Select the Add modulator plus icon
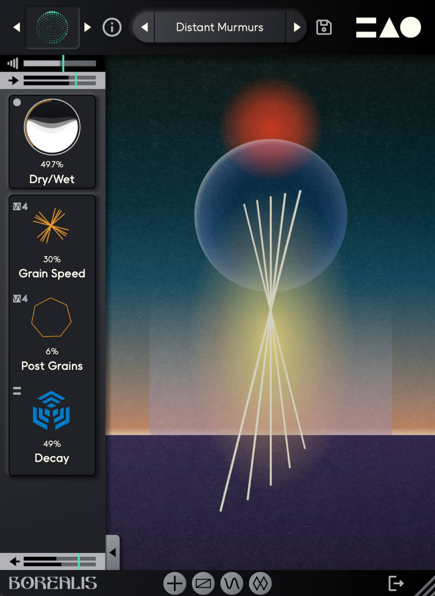 [x=174, y=583]
